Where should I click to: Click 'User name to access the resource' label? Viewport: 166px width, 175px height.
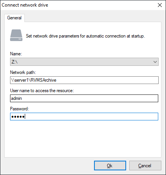(42, 91)
